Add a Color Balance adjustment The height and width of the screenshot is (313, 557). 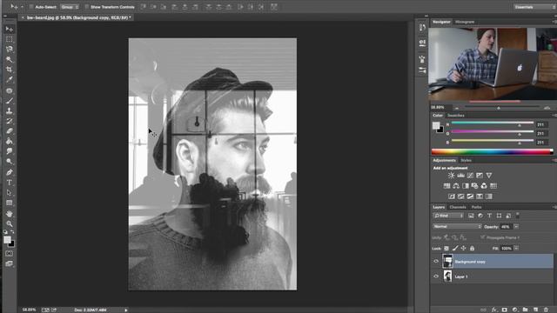click(x=456, y=185)
